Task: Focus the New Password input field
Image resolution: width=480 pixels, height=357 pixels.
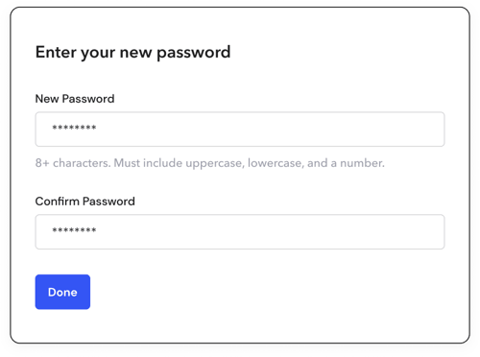Action: (x=240, y=130)
